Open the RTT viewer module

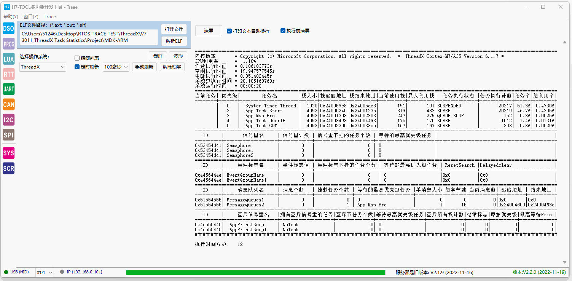click(x=8, y=74)
